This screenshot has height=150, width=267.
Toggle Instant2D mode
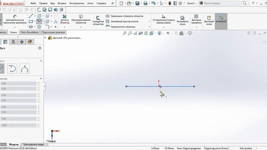[221, 21]
